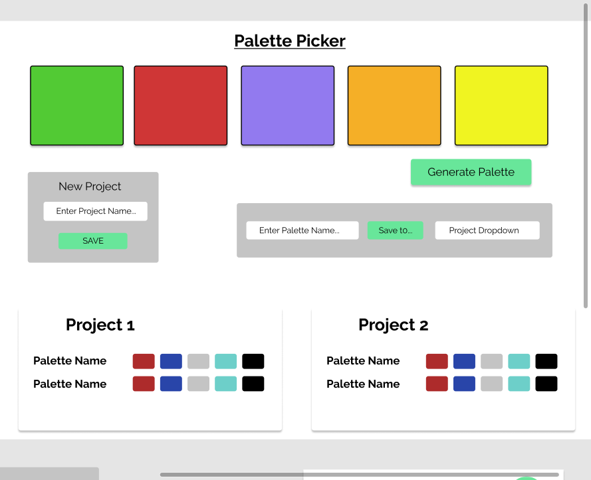
Task: Click the Generate Palette button
Action: [x=471, y=172]
